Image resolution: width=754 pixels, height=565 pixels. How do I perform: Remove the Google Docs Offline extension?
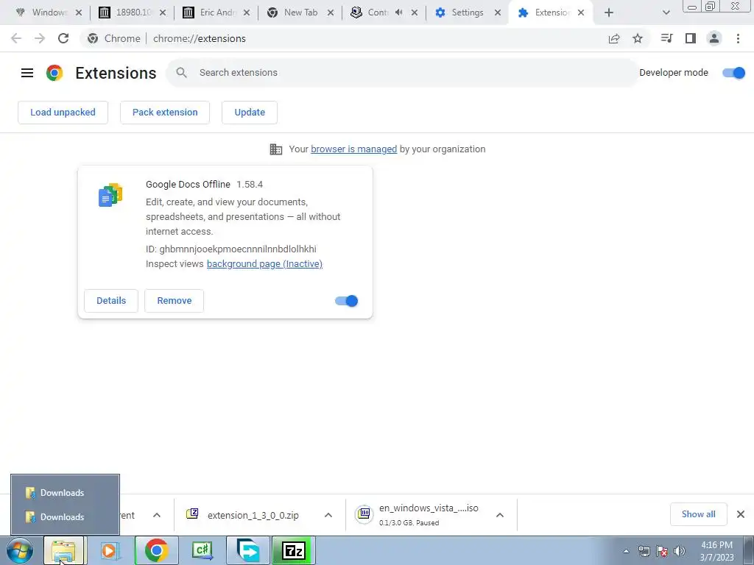click(174, 301)
